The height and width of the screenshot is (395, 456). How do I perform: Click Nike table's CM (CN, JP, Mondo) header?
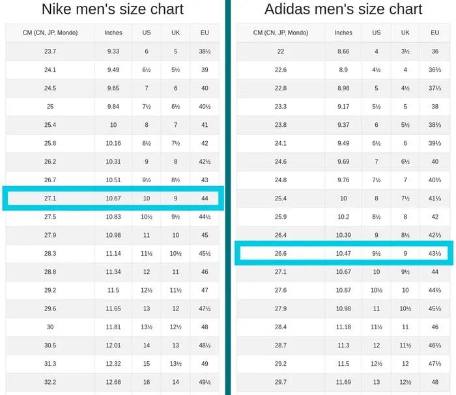[50, 33]
